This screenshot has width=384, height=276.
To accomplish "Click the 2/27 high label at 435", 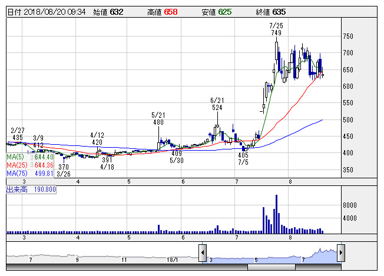I will [x=18, y=133].
